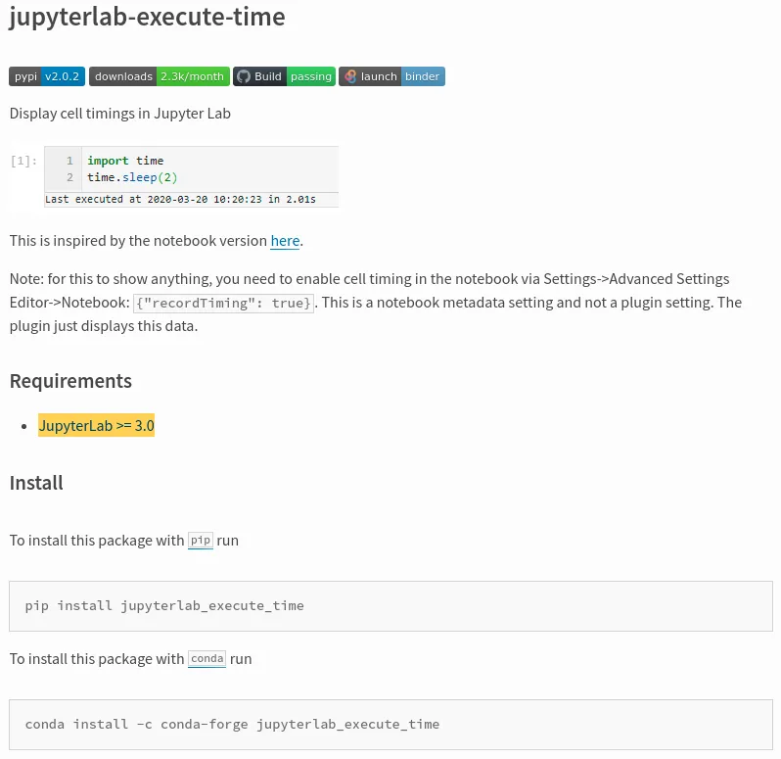Click the highlighted "JupyterLab >= 3.0" requirement
The width and height of the screenshot is (781, 759).
pos(97,426)
